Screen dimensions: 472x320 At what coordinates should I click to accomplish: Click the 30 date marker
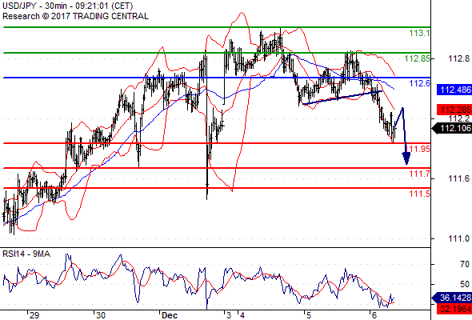[101, 315]
